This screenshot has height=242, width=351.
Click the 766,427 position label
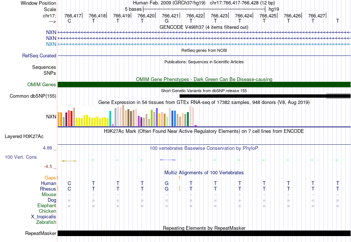[317, 16]
